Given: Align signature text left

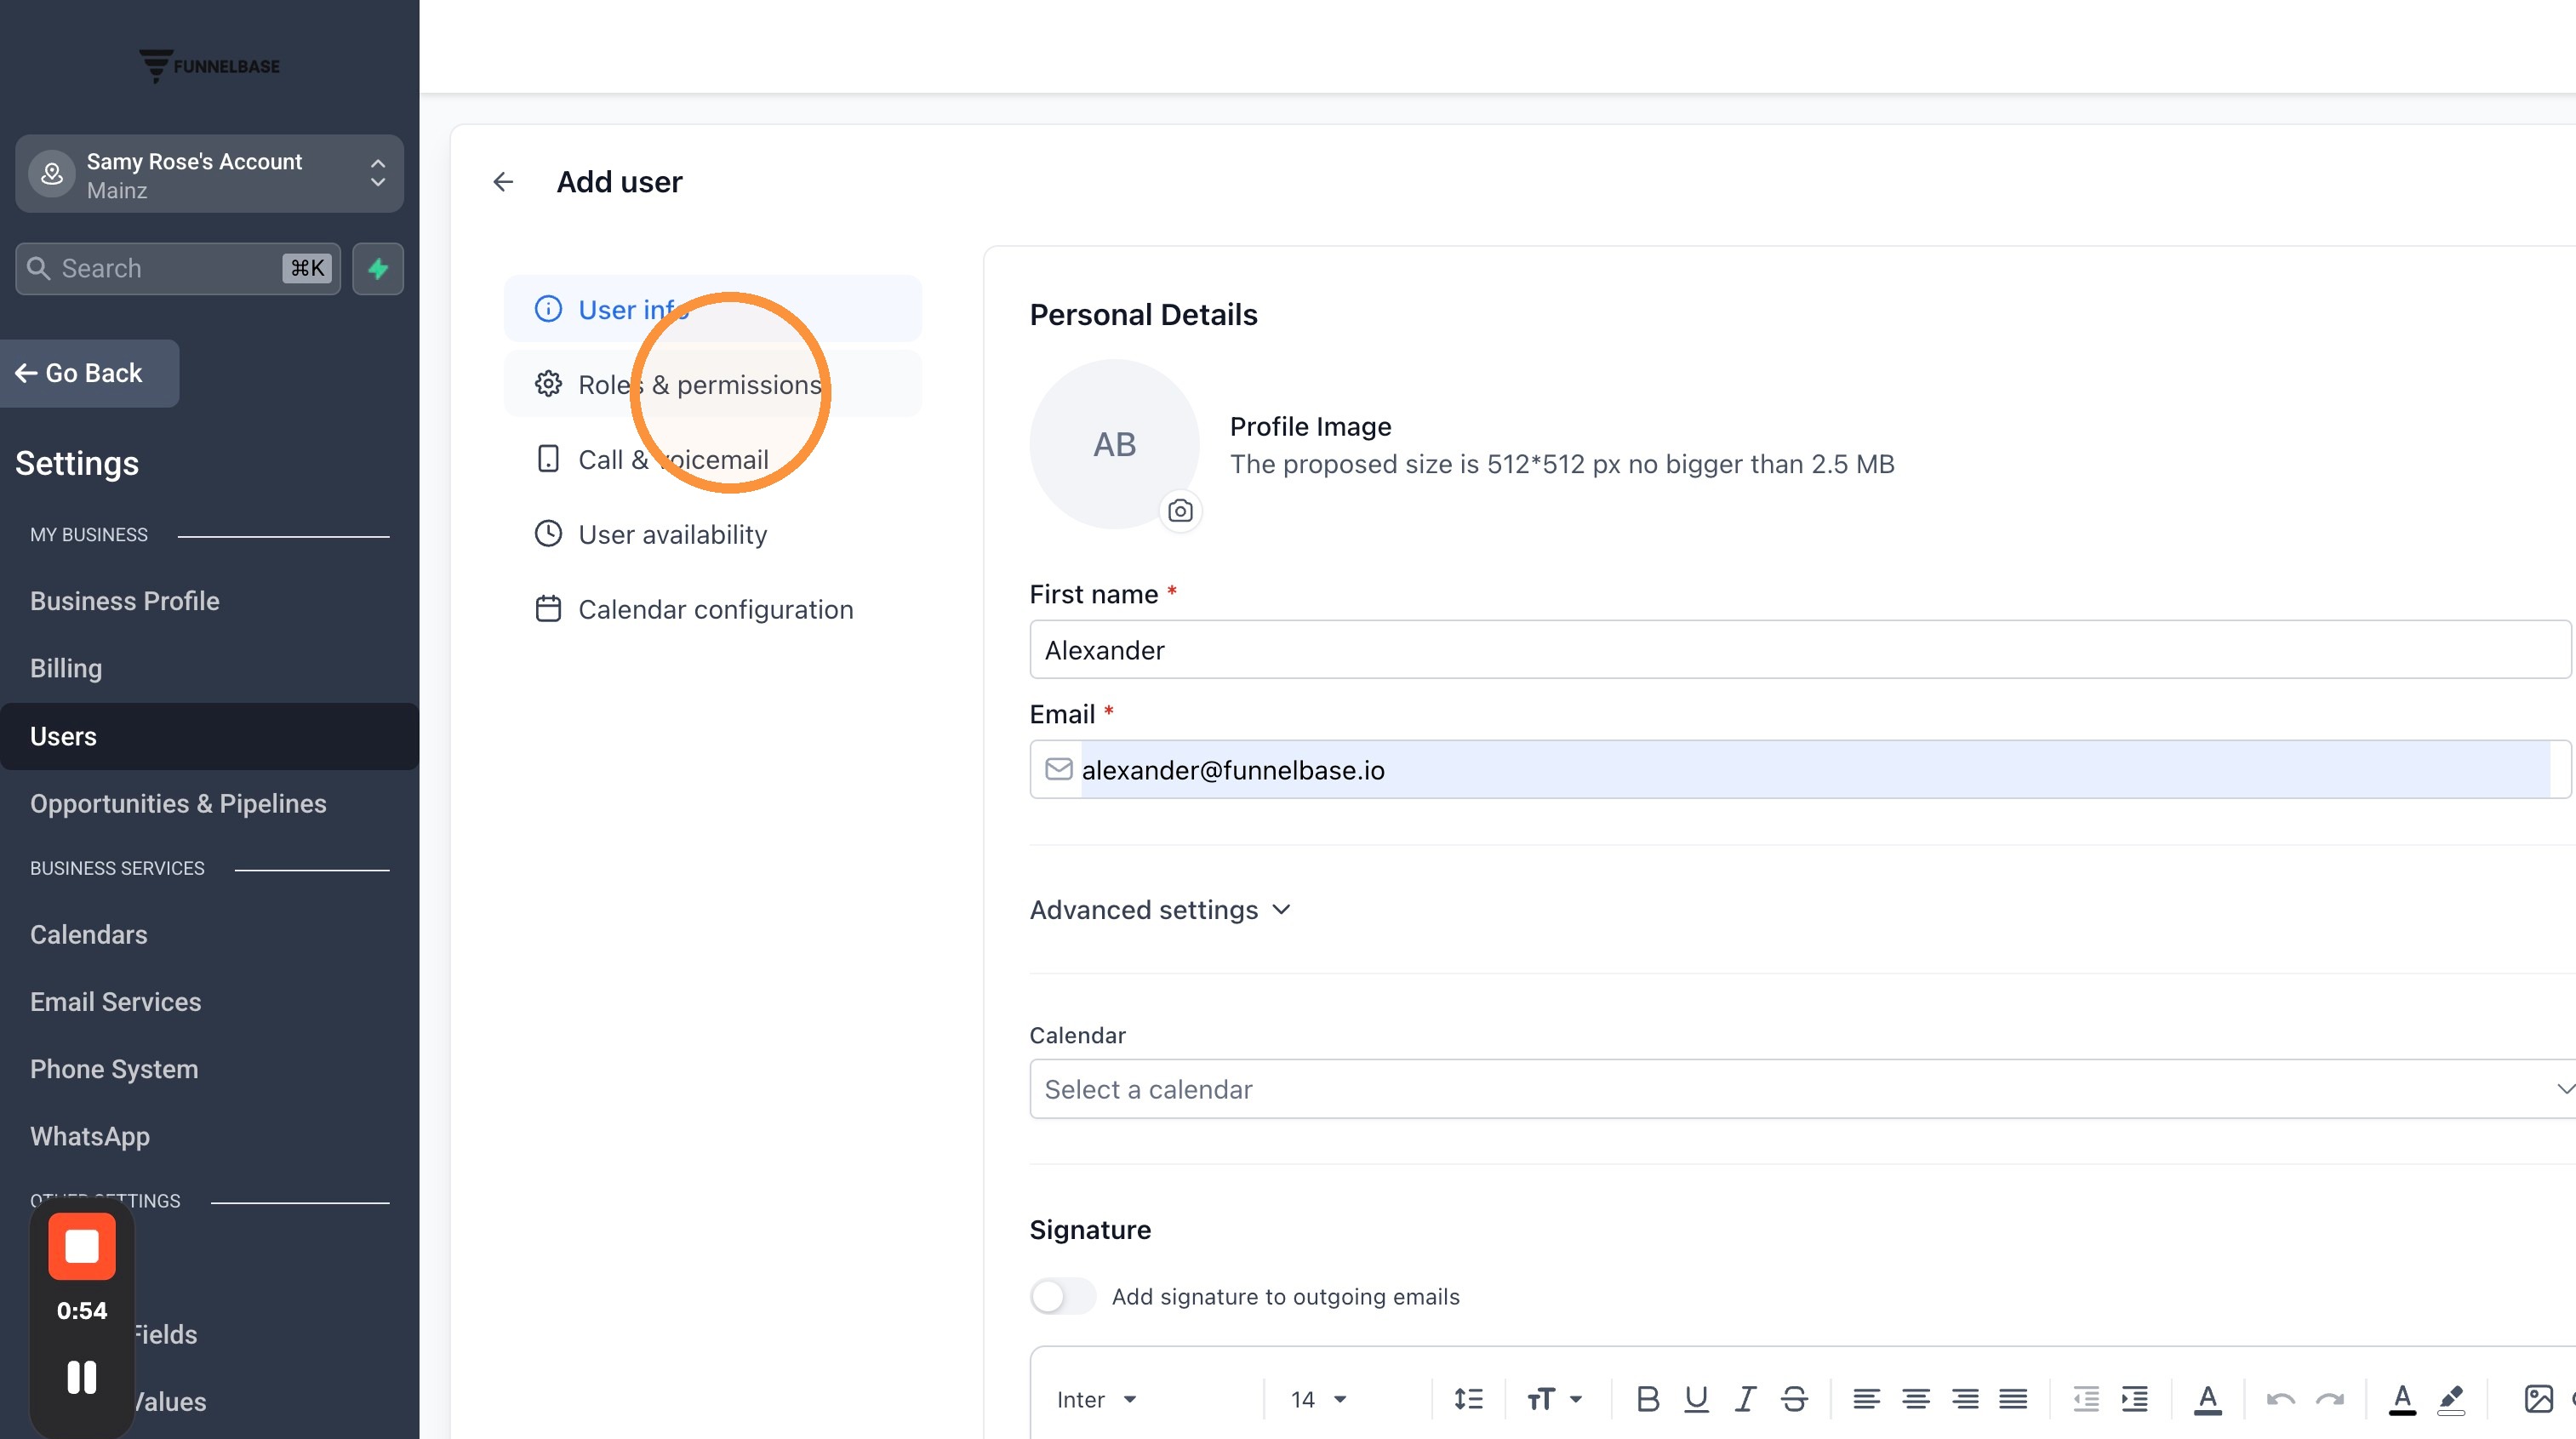Looking at the screenshot, I should (x=1866, y=1399).
